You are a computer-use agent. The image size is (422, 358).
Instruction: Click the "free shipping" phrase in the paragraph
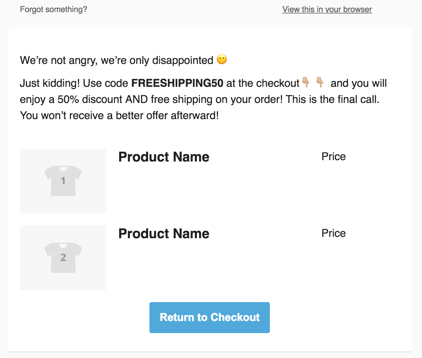pos(177,99)
